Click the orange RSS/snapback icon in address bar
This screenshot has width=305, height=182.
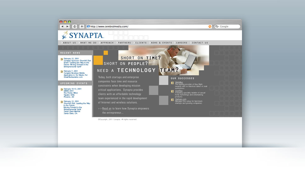click(210, 27)
